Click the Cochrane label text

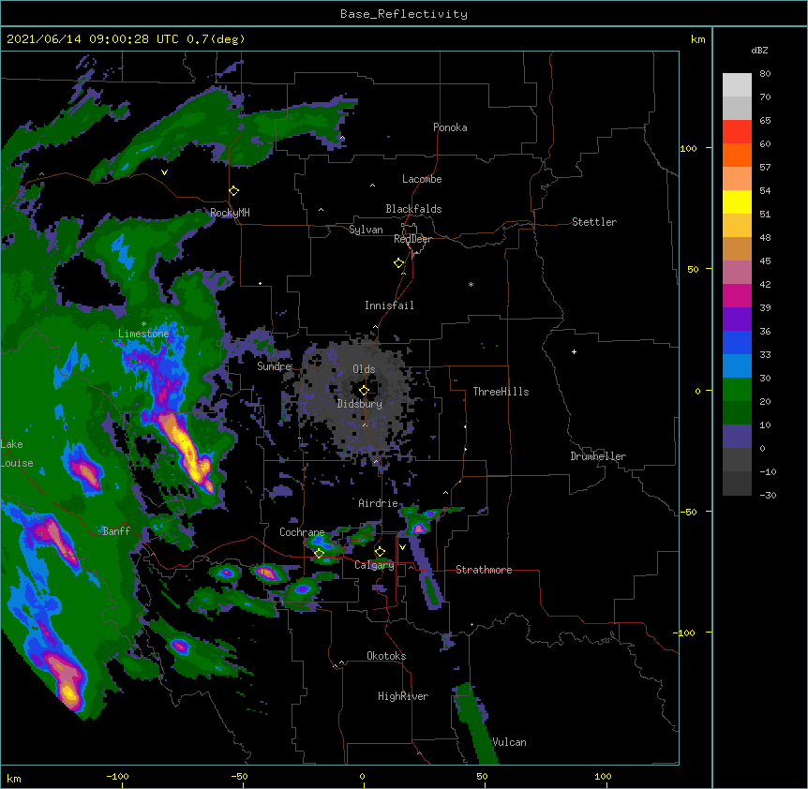tap(302, 532)
